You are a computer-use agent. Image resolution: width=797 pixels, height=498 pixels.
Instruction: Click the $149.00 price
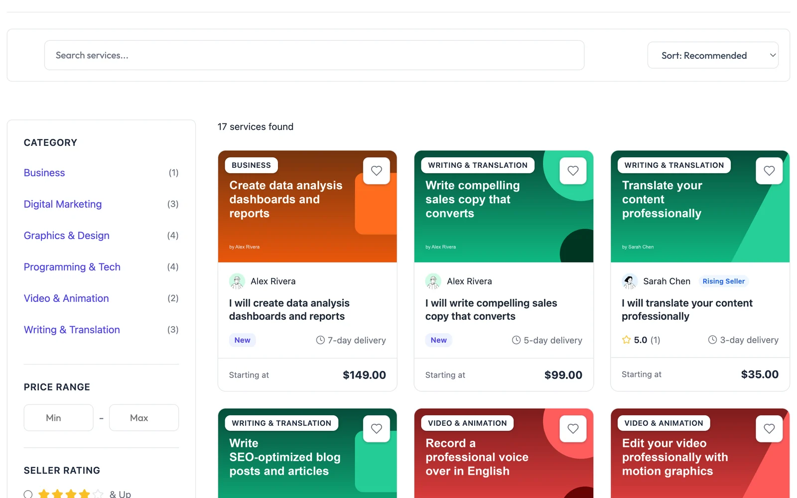coord(364,375)
